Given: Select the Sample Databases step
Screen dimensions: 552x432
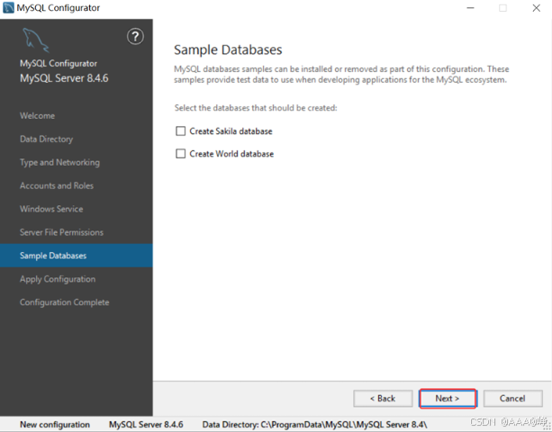Looking at the screenshot, I should click(x=77, y=256).
